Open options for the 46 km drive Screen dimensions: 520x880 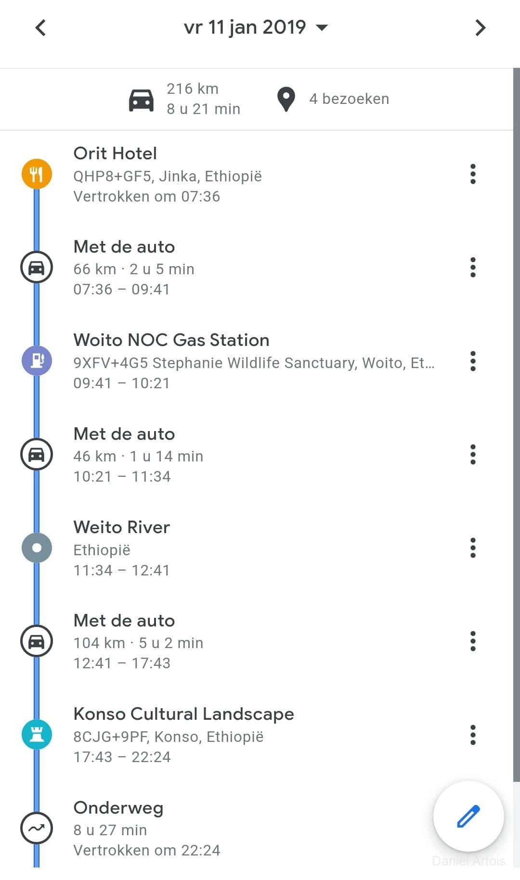pos(473,454)
